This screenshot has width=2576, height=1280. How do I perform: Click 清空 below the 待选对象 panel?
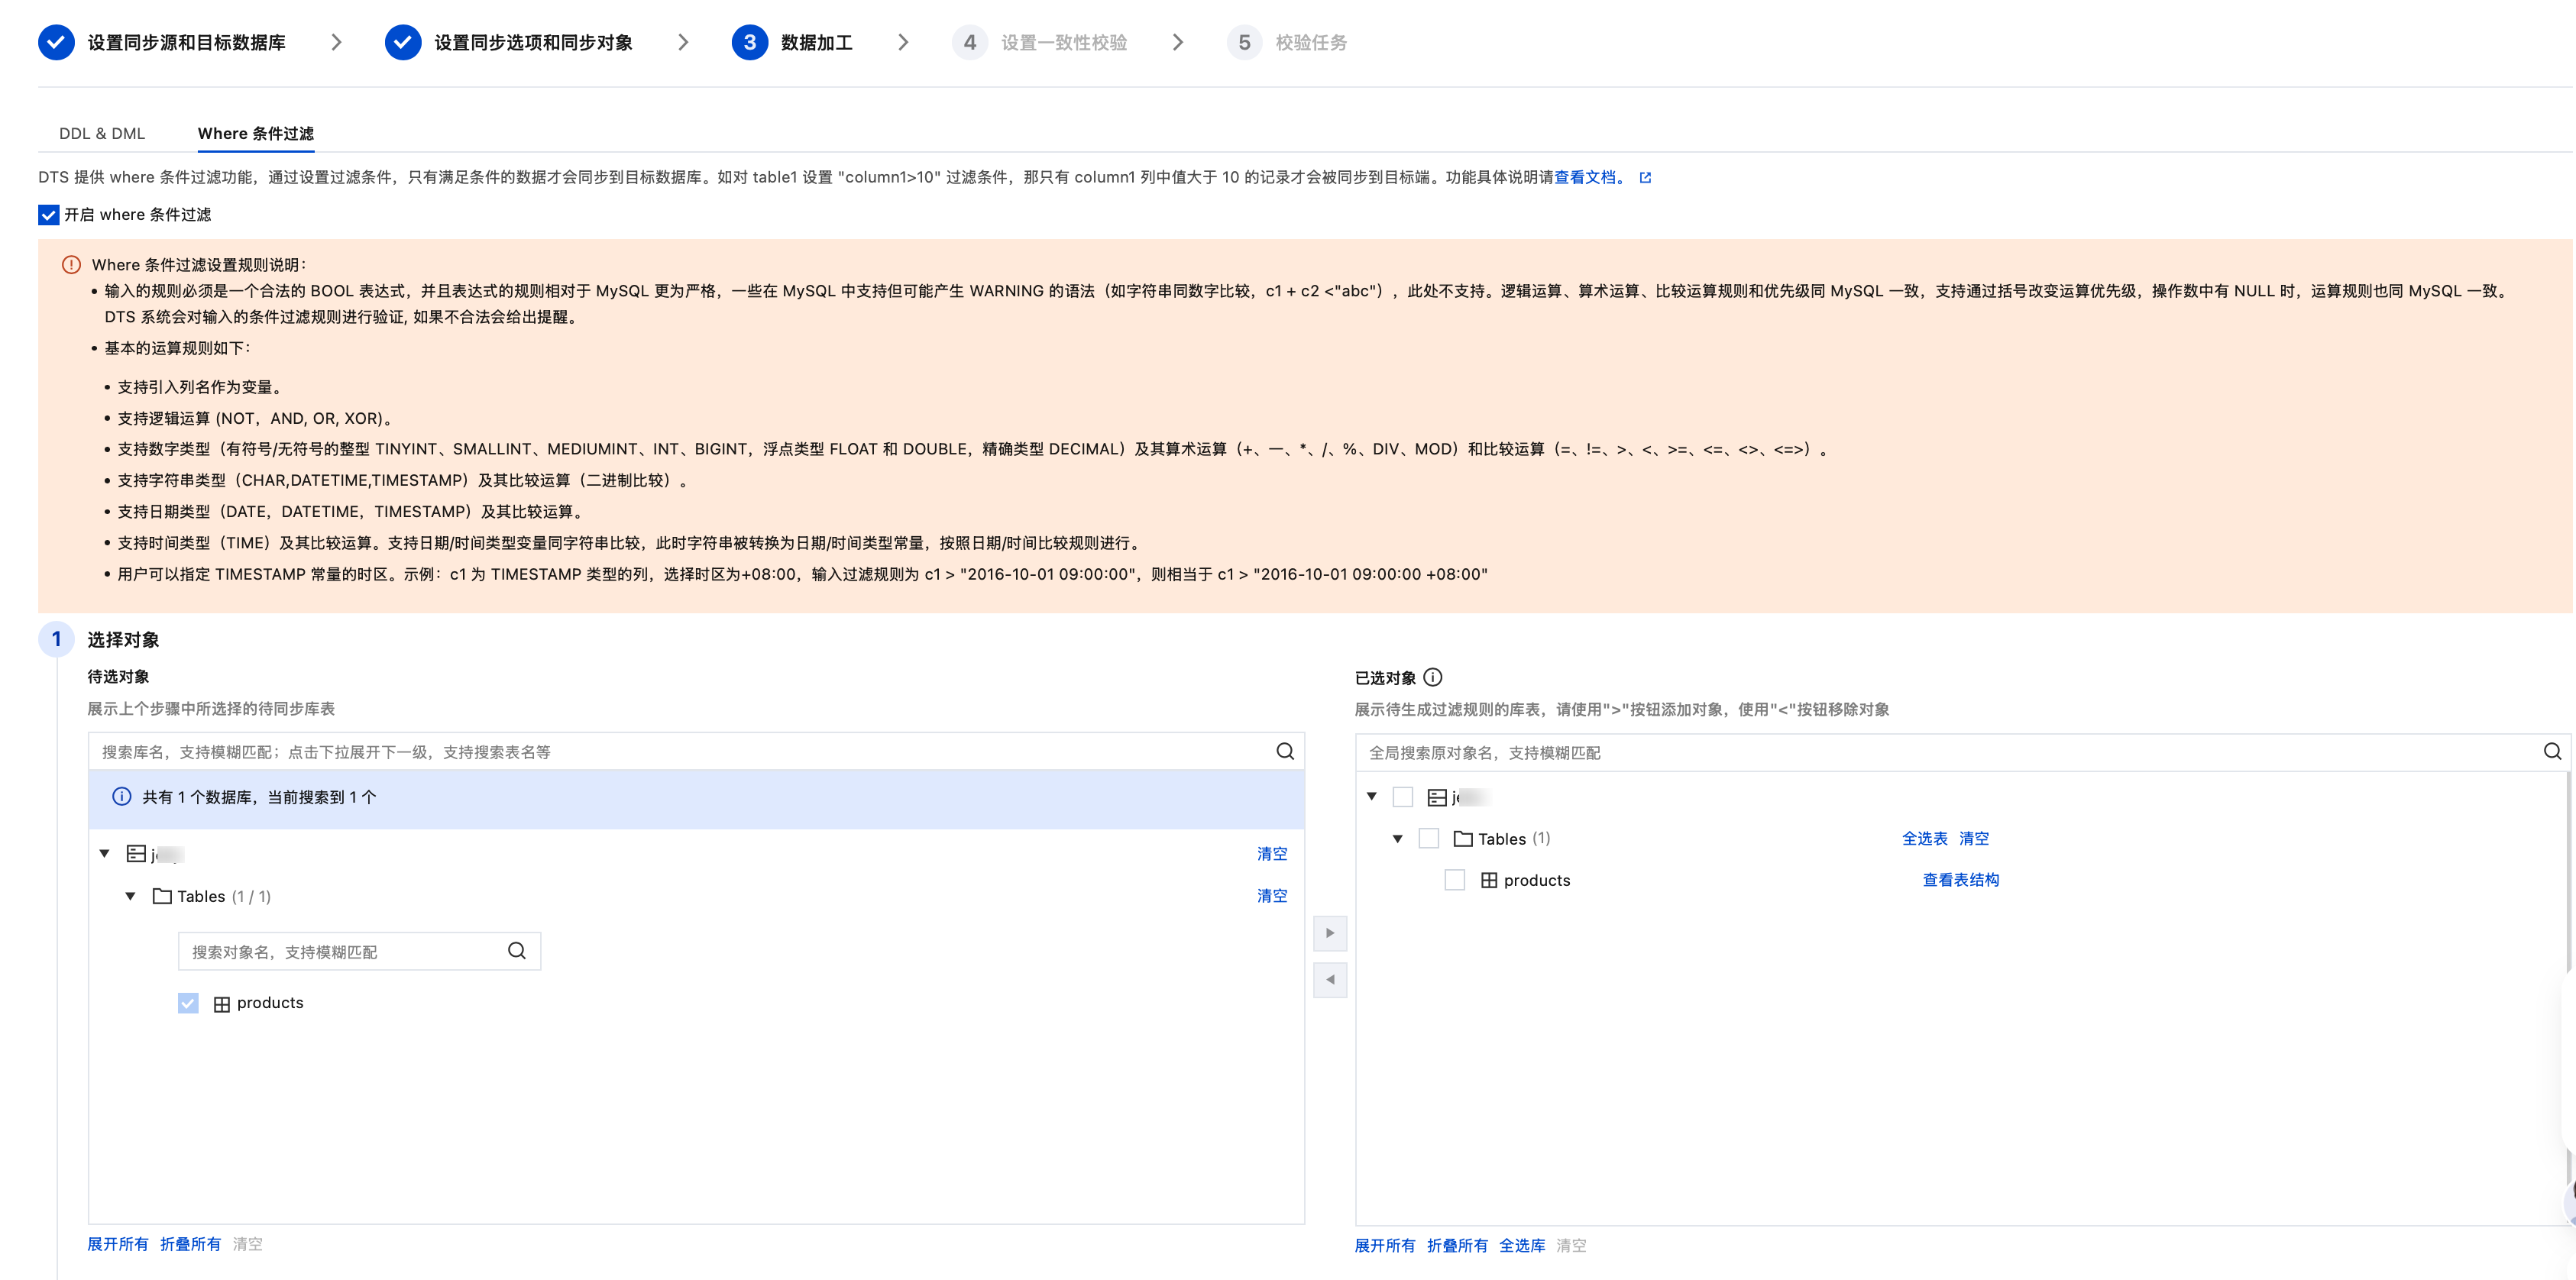248,1245
